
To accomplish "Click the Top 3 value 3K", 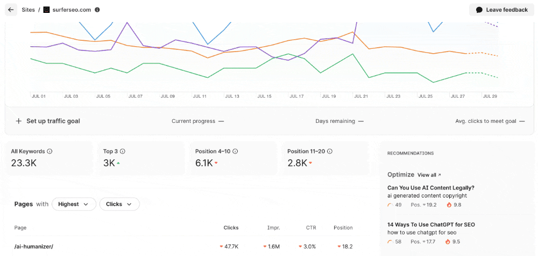I will pos(109,163).
